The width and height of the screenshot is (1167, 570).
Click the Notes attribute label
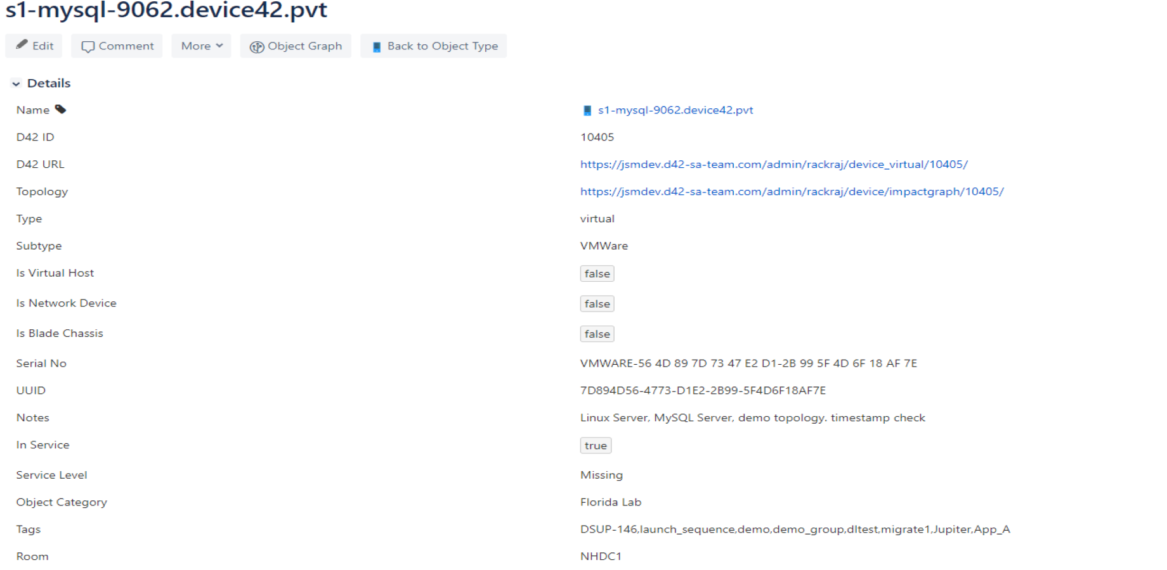coord(32,417)
